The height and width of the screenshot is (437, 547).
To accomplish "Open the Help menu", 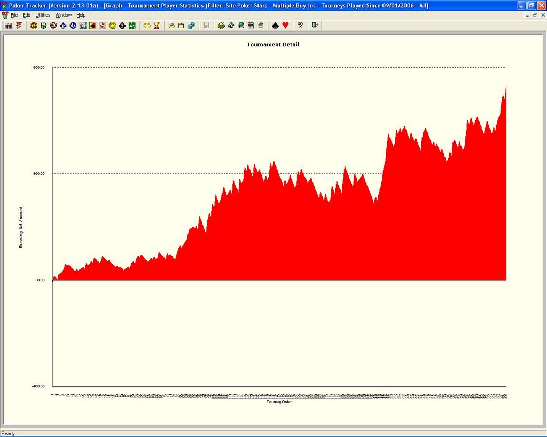I will 81,15.
